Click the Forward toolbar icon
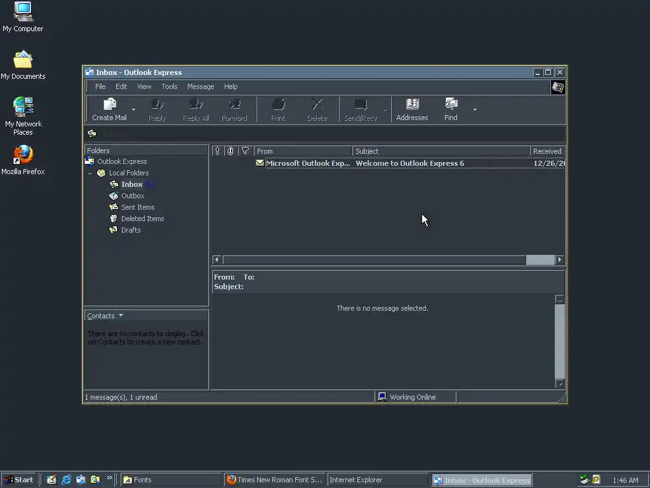 click(x=235, y=104)
